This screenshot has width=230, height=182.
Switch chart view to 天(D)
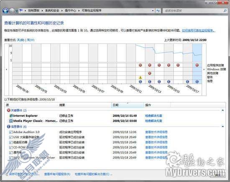coord(20,40)
